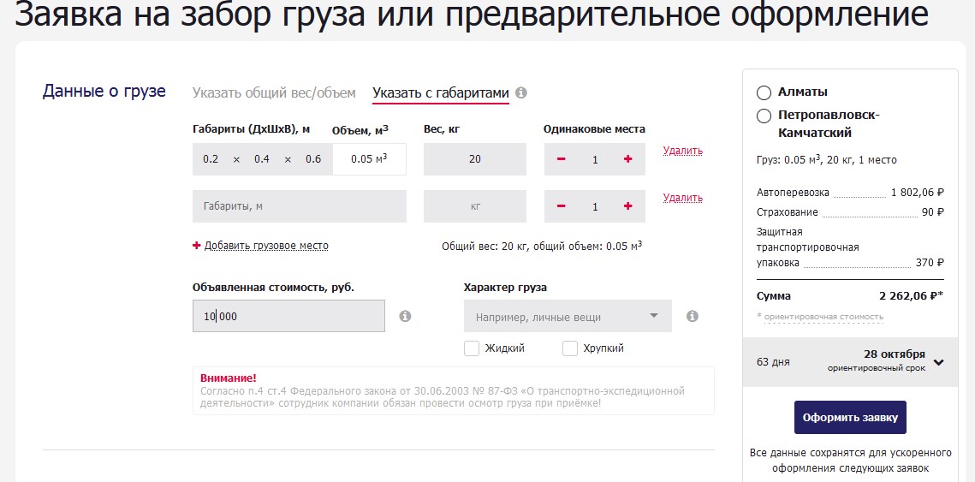Select the 'Алматы' radio option

764,92
